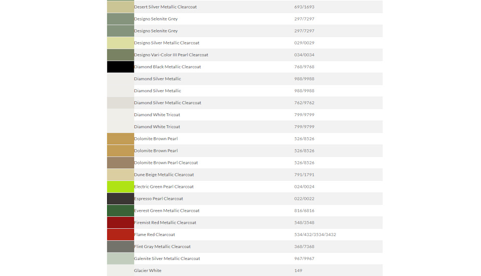This screenshot has width=481, height=276.
Task: Click the paint code 034/0034
Action: [x=304, y=55]
